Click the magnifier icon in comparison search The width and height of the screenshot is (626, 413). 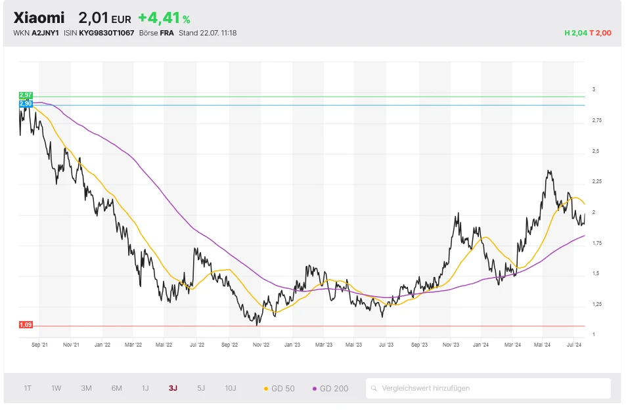[x=374, y=388]
